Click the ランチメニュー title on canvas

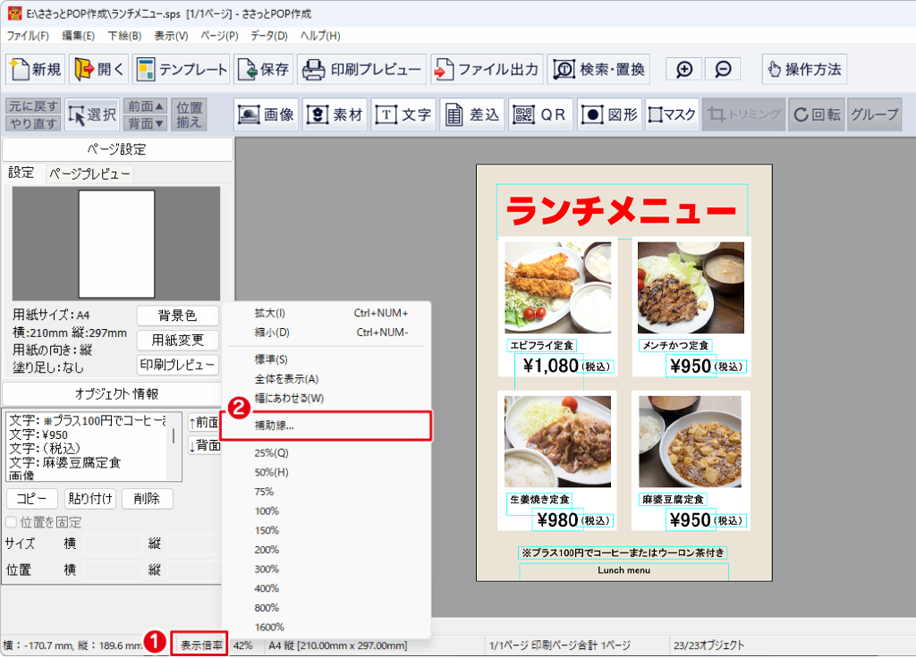point(621,212)
